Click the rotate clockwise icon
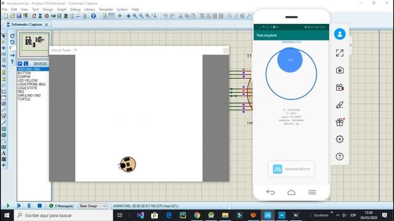This screenshot has height=221, width=394. click(x=12, y=36)
